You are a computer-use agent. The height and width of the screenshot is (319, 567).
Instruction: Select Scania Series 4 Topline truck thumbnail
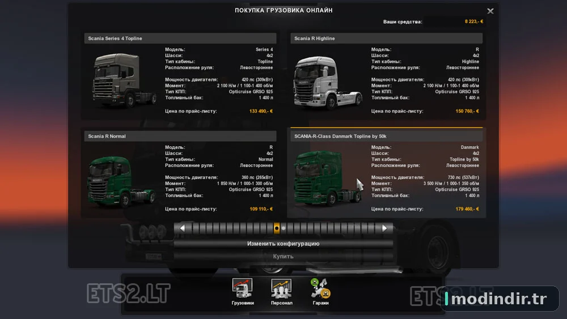point(124,80)
